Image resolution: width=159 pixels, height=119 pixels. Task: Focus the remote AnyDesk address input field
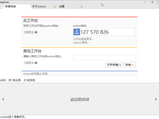pos(104,58)
